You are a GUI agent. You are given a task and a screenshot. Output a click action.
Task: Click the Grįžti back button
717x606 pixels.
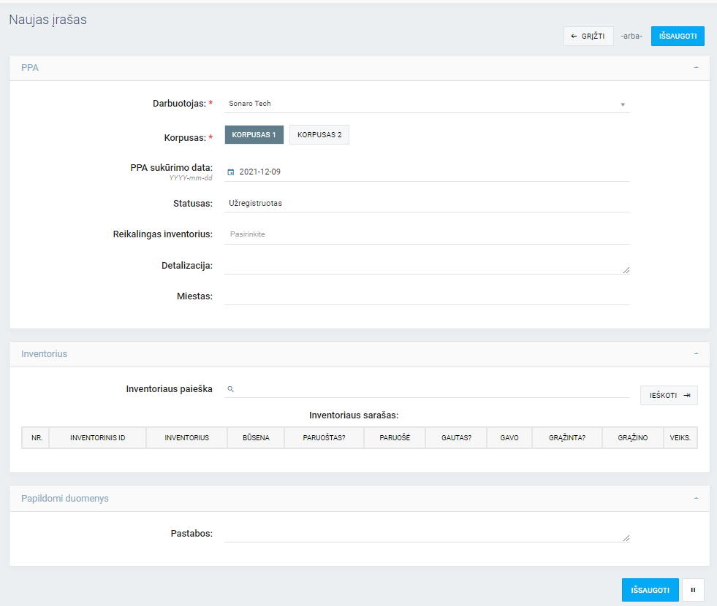tap(588, 36)
